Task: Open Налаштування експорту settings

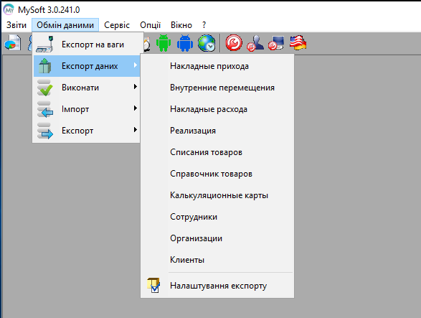Action: (217, 286)
